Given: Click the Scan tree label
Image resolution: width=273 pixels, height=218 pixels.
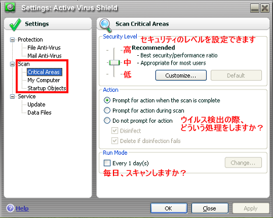Looking at the screenshot, I should click(24, 64).
